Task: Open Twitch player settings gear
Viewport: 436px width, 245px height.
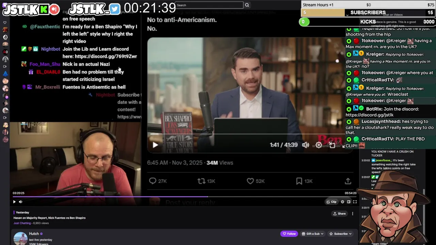Action: click(x=342, y=202)
